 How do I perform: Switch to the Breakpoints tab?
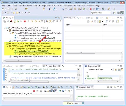pyautogui.click(x=81, y=18)
